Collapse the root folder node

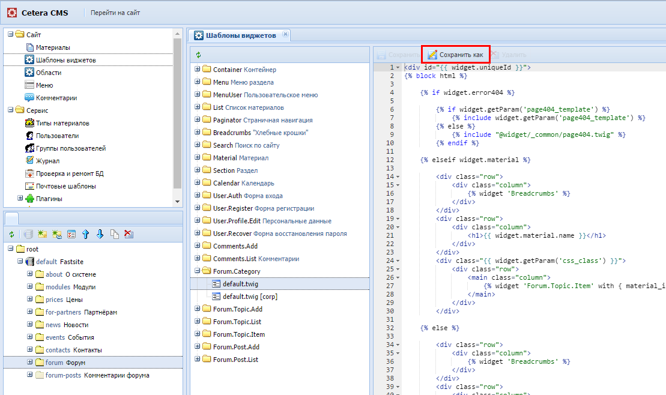click(11, 249)
